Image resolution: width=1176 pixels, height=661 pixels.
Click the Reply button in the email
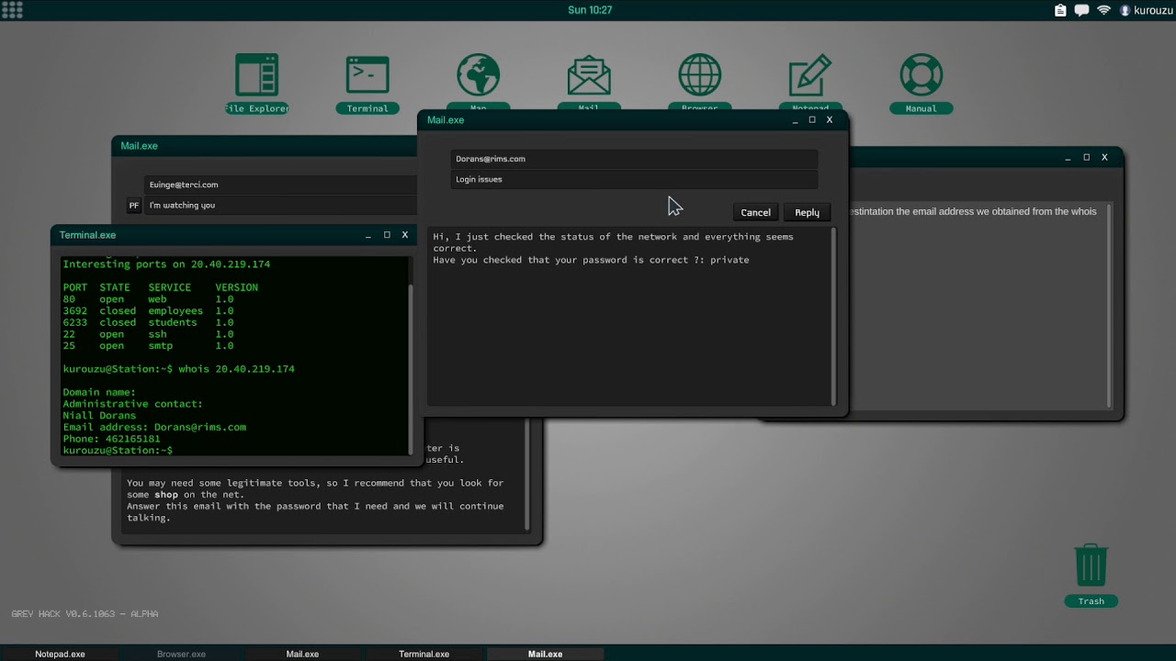pyautogui.click(x=807, y=212)
